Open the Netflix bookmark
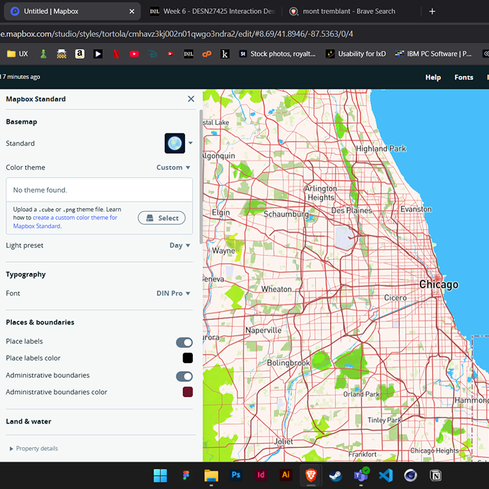489x489 pixels. coord(116,54)
